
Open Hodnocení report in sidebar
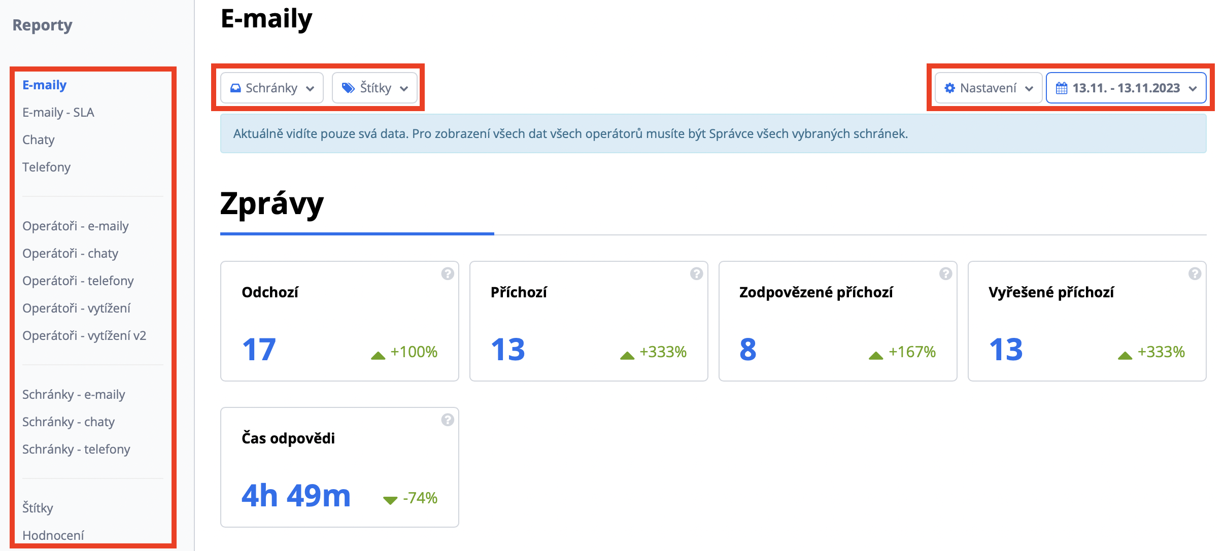tap(53, 535)
